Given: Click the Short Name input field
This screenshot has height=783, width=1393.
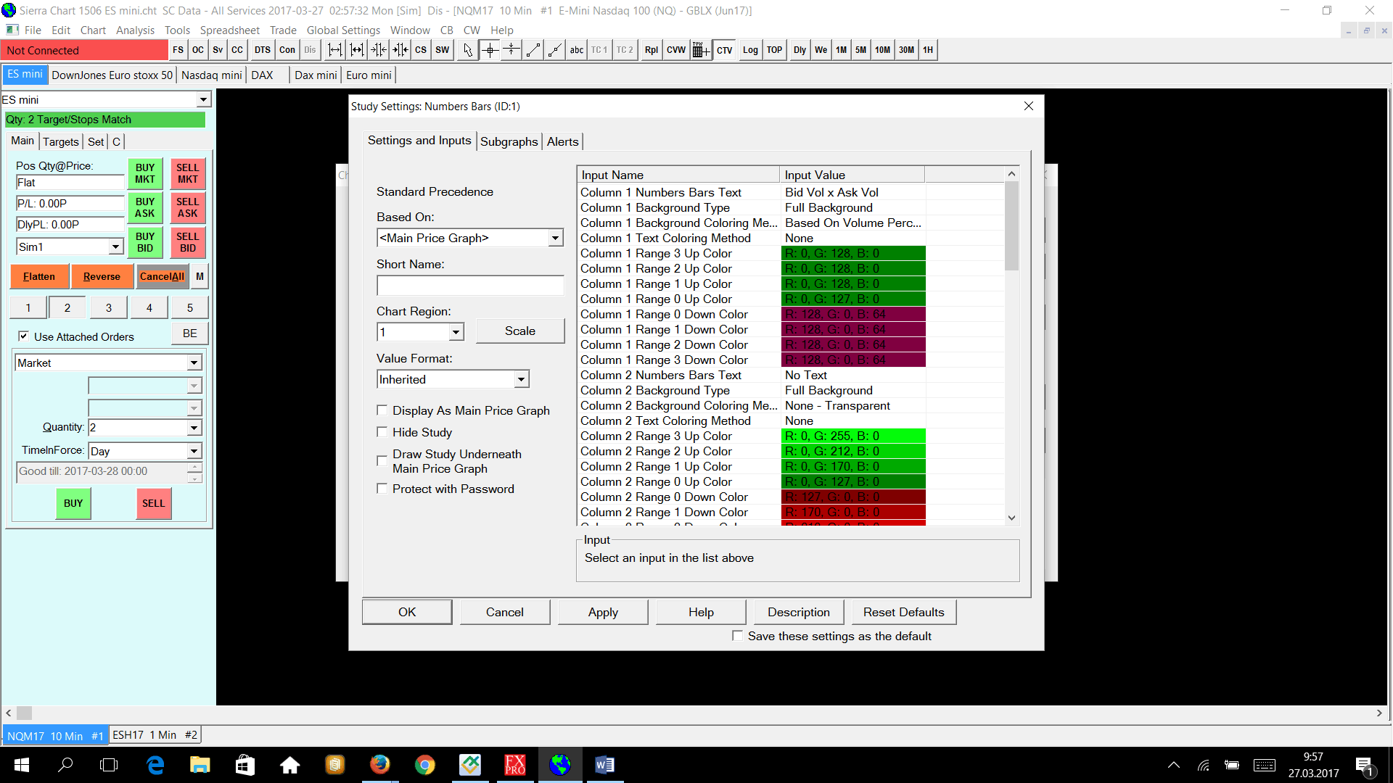Looking at the screenshot, I should 470,285.
